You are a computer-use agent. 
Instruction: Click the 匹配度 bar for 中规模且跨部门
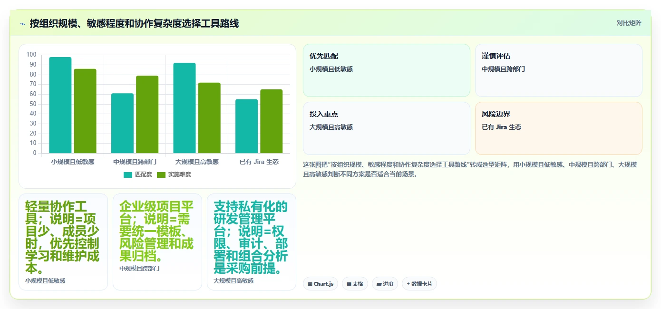point(122,123)
